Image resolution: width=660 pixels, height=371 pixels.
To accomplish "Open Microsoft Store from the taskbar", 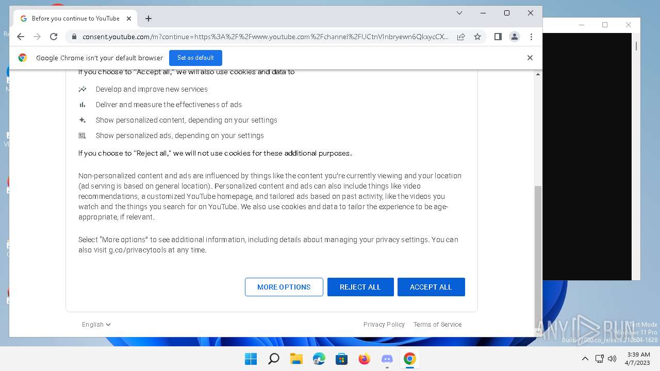I will tap(342, 359).
